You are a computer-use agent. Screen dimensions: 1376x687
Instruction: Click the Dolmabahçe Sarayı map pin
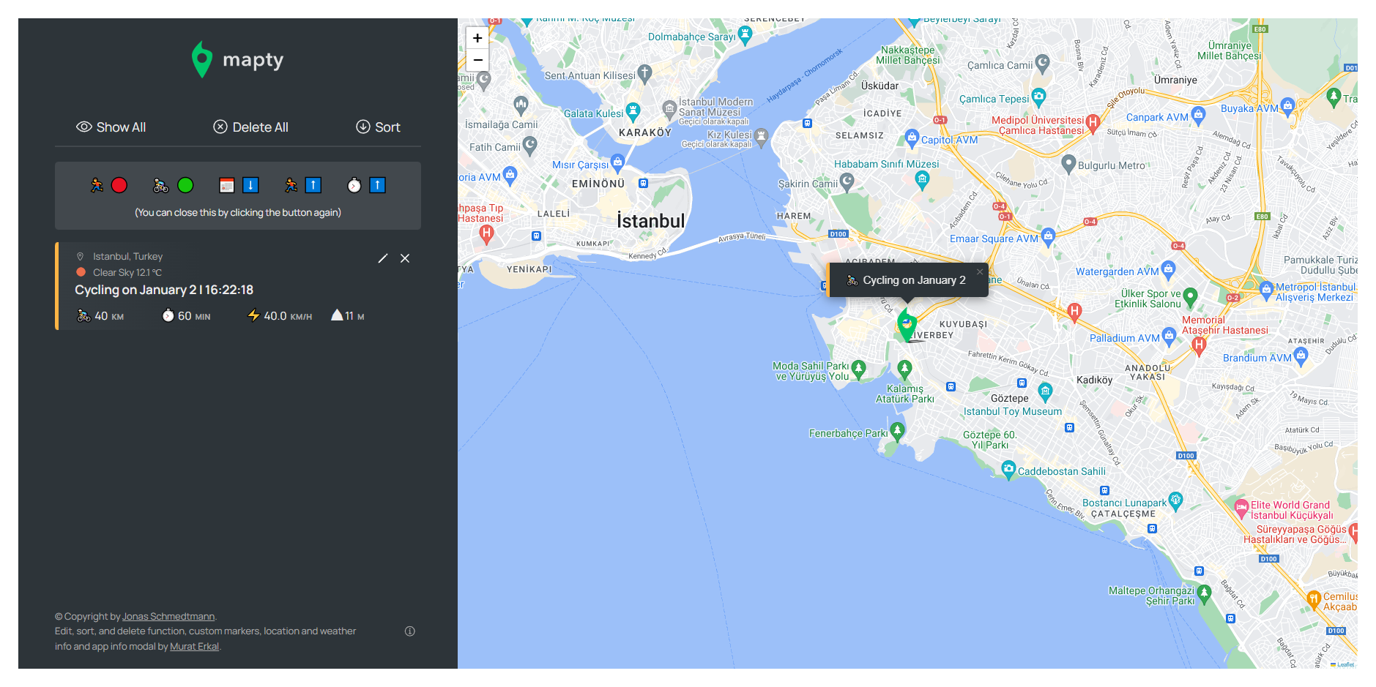(745, 34)
